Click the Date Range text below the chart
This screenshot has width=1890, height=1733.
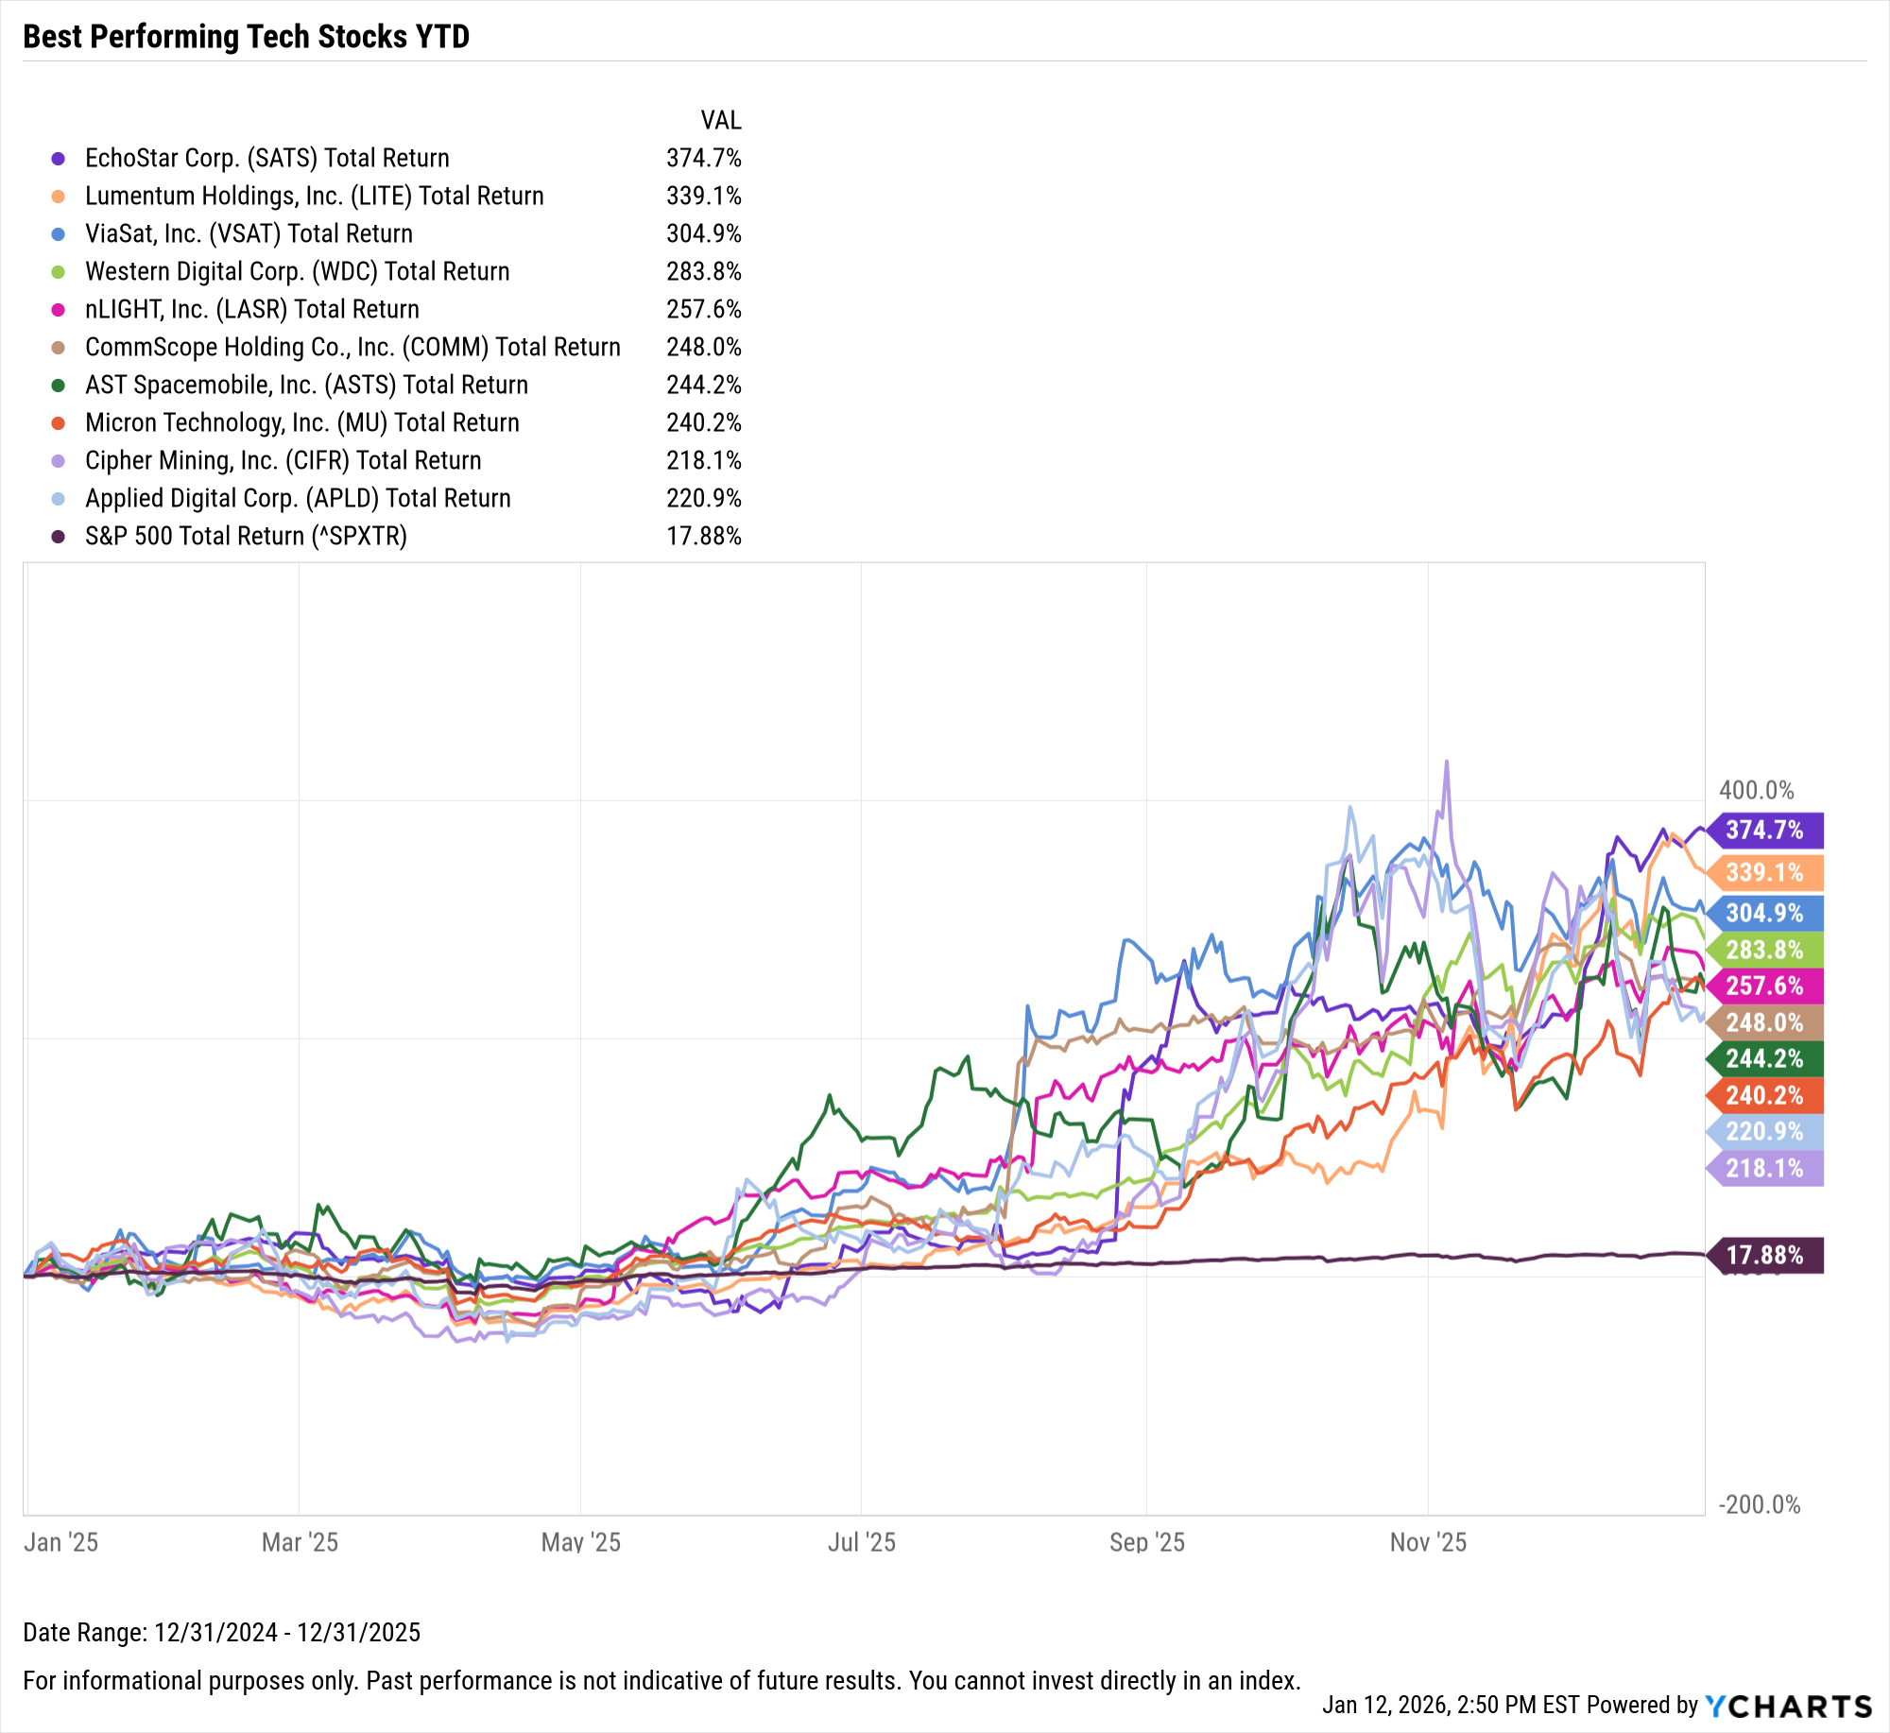tap(221, 1633)
